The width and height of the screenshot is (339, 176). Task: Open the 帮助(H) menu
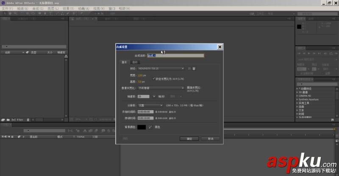point(124,8)
